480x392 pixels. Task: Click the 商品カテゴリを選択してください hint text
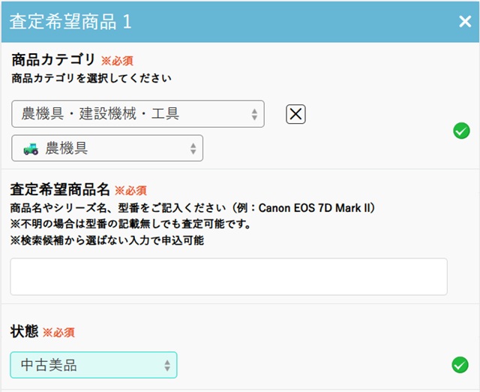click(x=91, y=77)
